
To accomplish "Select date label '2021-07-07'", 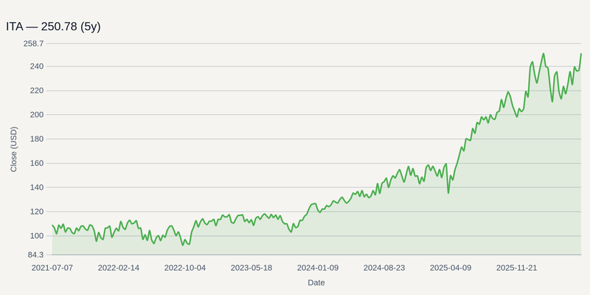I will [52, 268].
